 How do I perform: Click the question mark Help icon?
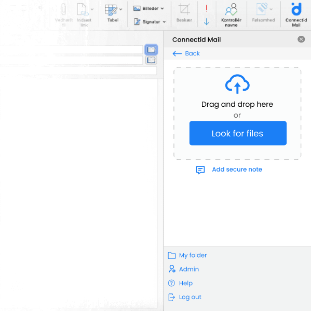coord(171,283)
